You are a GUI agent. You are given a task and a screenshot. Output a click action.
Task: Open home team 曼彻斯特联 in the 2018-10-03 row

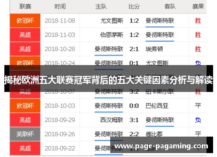point(109,106)
